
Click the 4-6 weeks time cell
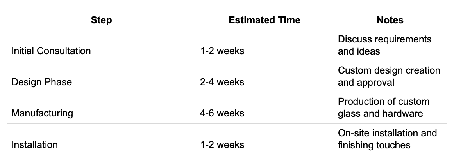(x=222, y=113)
